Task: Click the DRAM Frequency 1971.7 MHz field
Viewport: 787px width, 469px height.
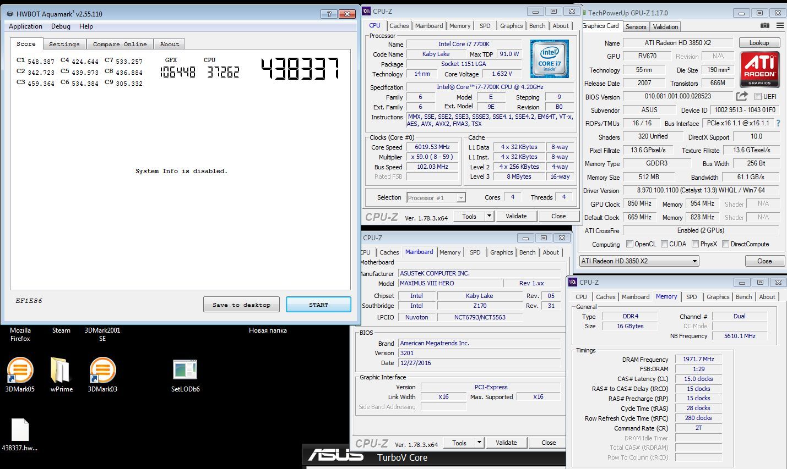Action: click(698, 359)
